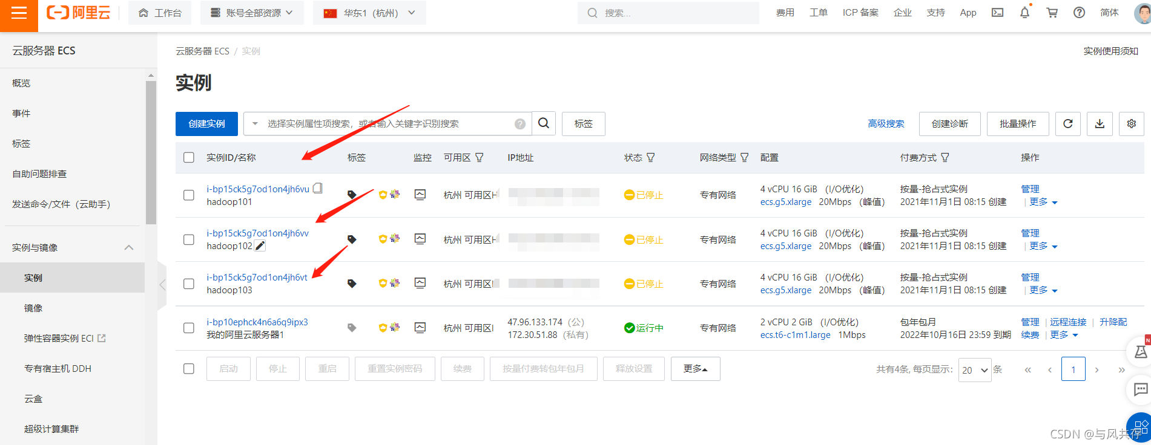This screenshot has height=445, width=1151.
Task: Filter by 状态 funnel icon
Action: (651, 157)
